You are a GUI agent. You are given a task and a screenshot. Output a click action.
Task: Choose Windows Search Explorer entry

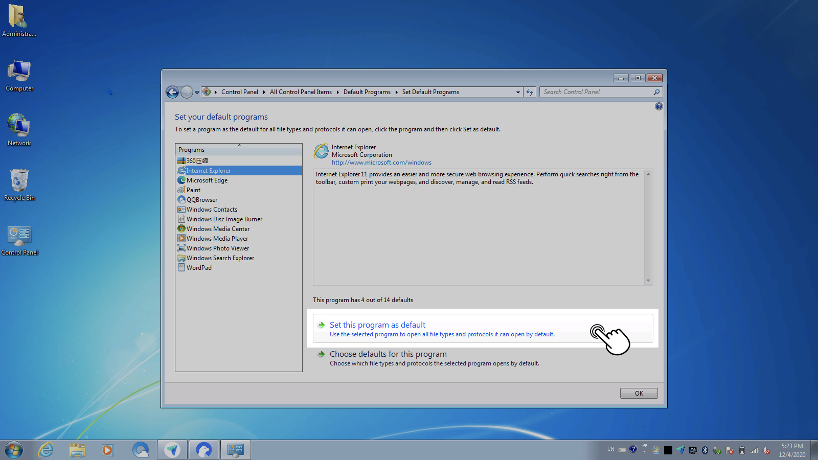click(x=239, y=258)
